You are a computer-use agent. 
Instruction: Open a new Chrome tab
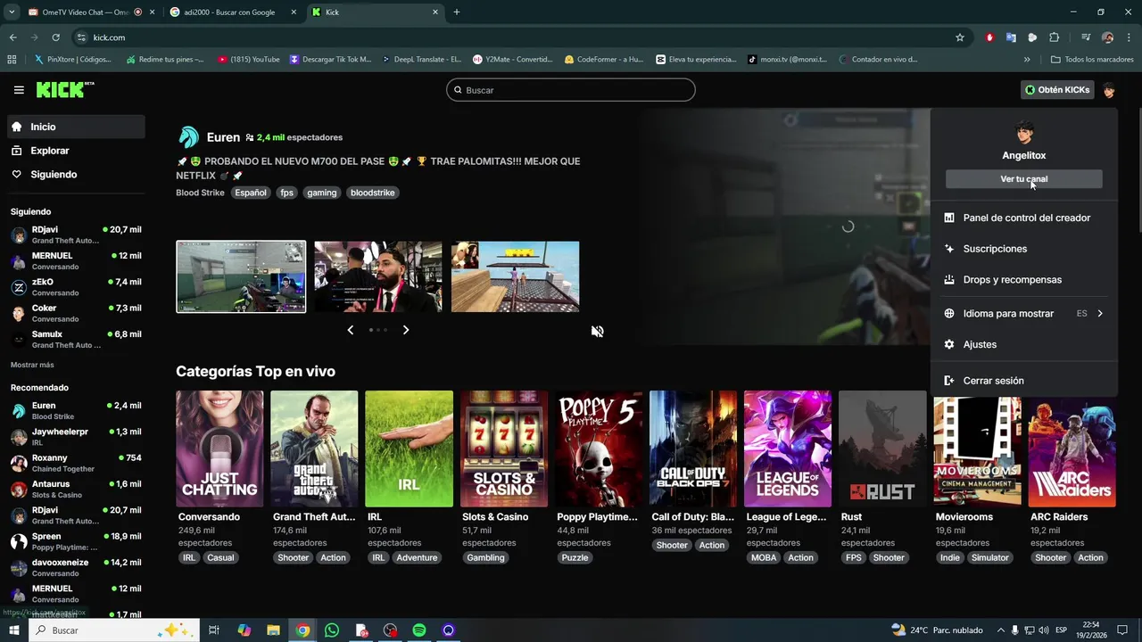(456, 12)
